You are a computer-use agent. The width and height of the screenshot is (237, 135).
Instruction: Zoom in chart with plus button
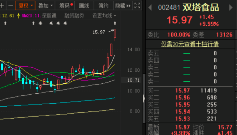2,5
